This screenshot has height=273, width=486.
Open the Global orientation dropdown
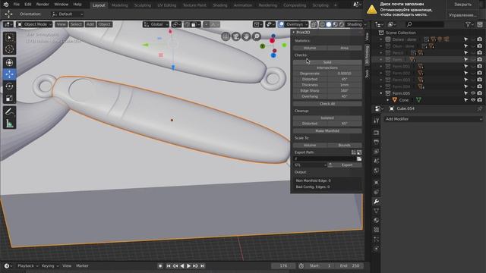pos(156,24)
